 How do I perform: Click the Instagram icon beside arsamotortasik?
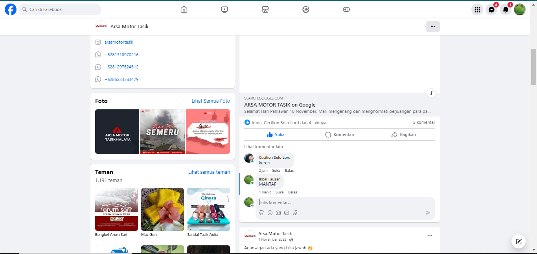pyautogui.click(x=98, y=42)
